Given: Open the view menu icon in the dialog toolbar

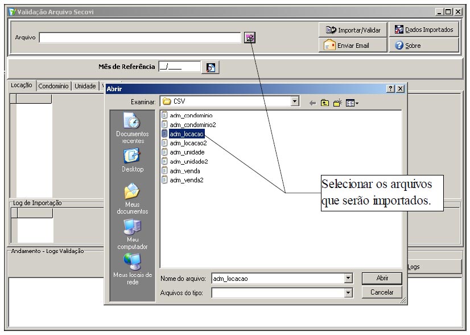Looking at the screenshot, I should click(x=352, y=102).
